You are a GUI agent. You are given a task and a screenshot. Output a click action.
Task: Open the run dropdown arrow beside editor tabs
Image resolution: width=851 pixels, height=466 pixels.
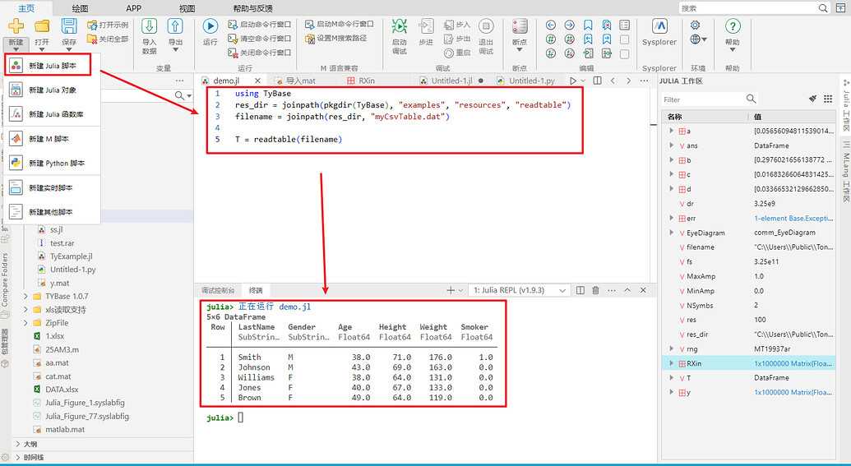[584, 81]
